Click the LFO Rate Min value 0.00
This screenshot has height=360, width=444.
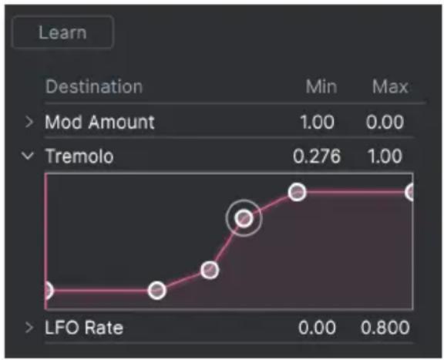pos(317,328)
